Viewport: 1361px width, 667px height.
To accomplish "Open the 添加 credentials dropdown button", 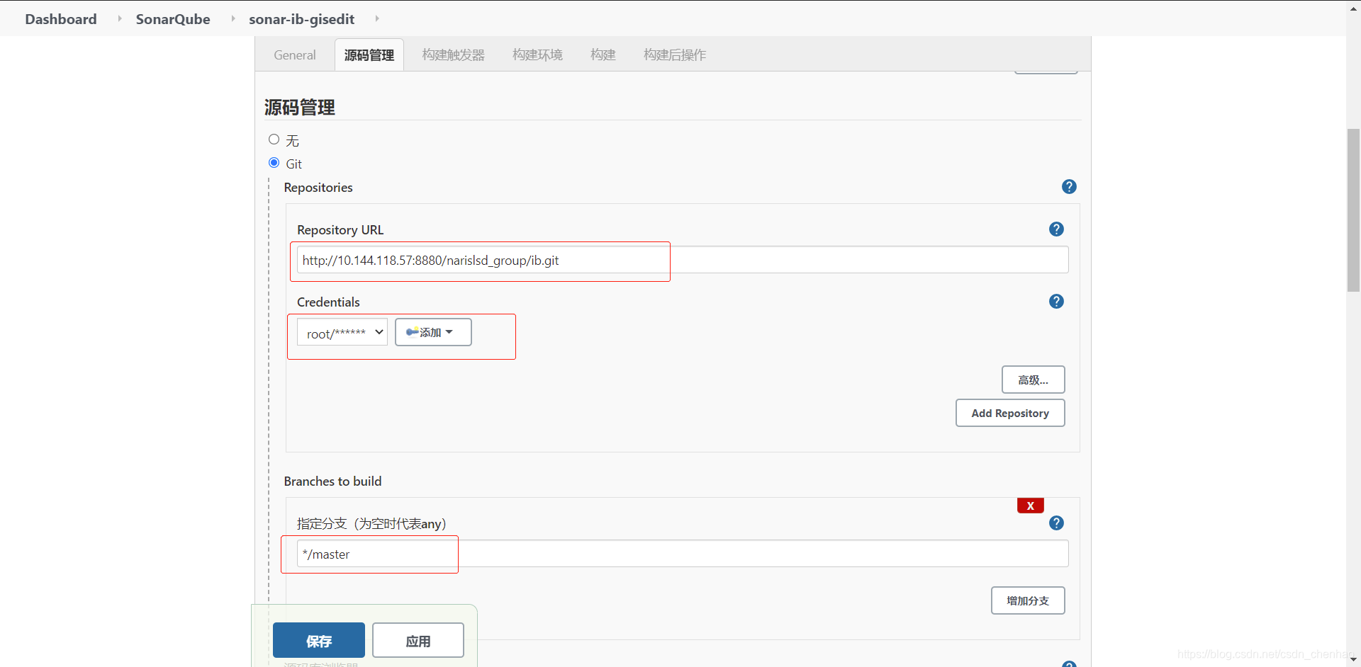I will pos(433,332).
